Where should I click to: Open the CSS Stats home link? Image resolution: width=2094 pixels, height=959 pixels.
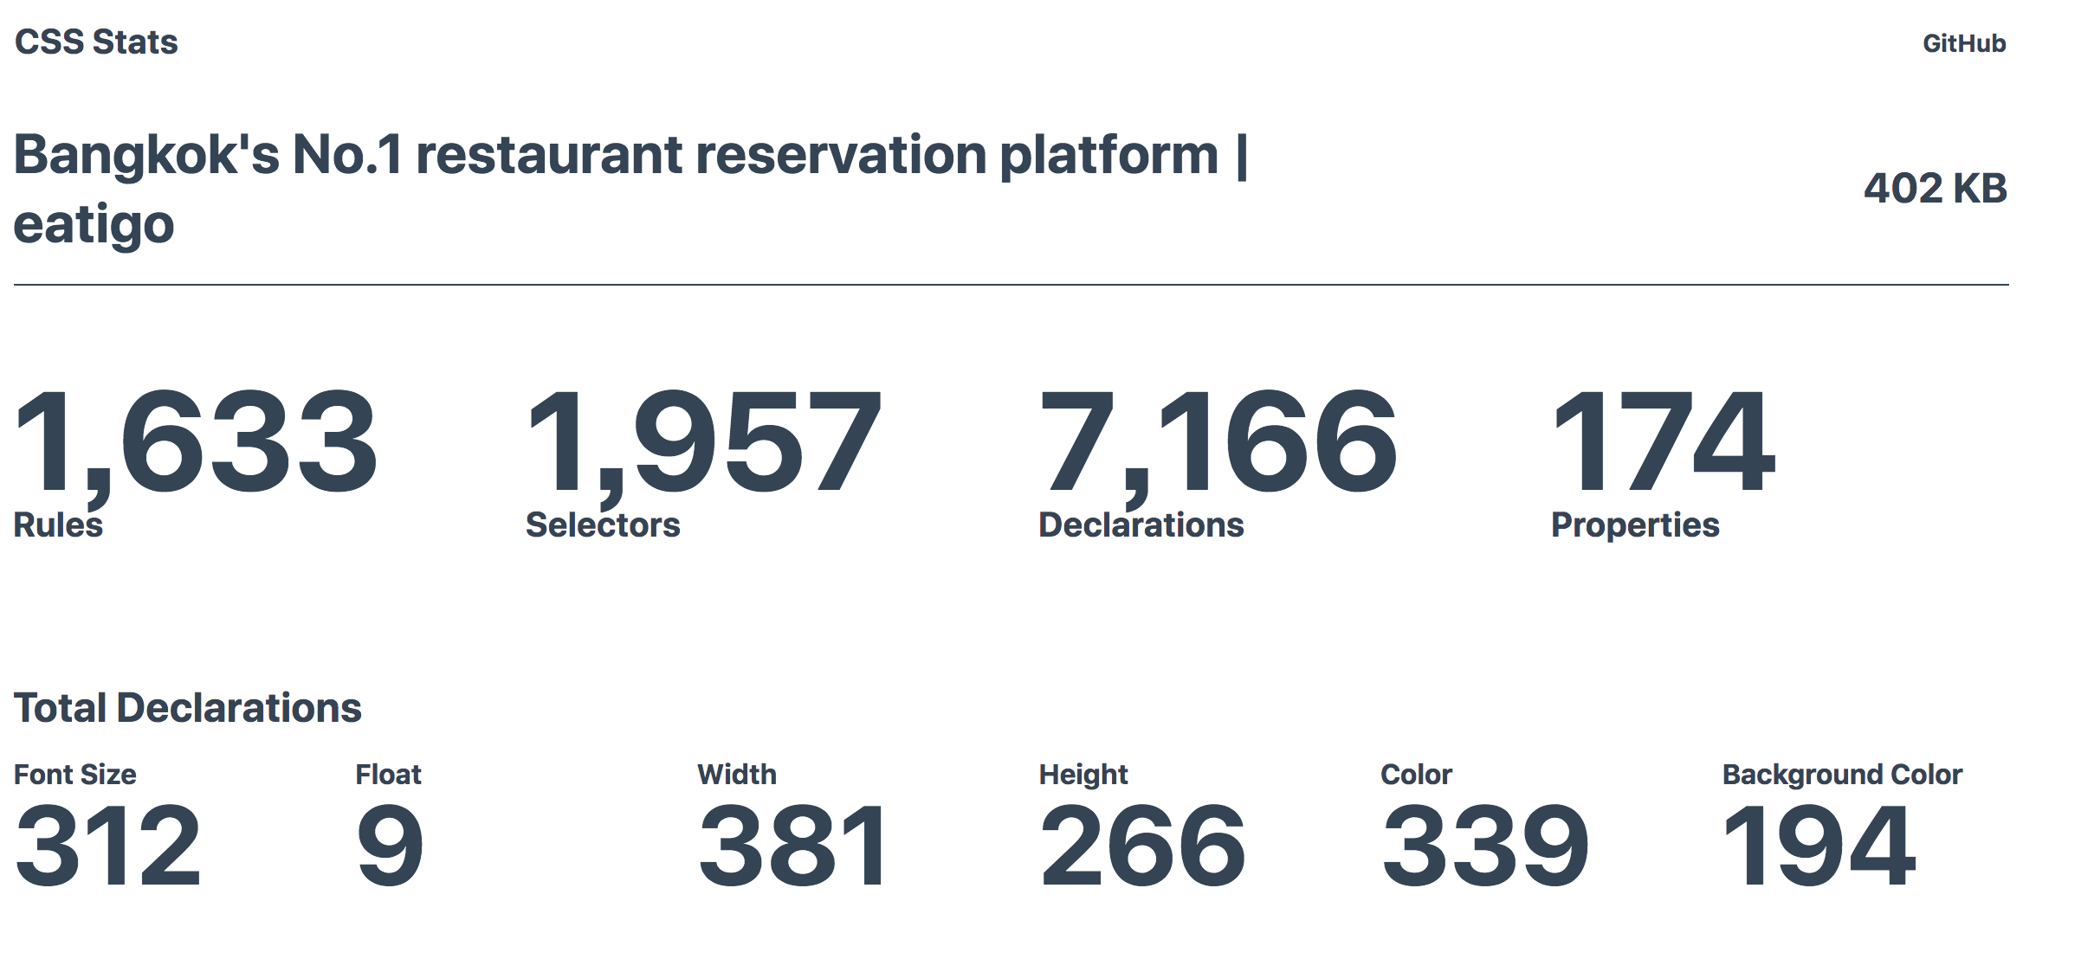tap(96, 42)
